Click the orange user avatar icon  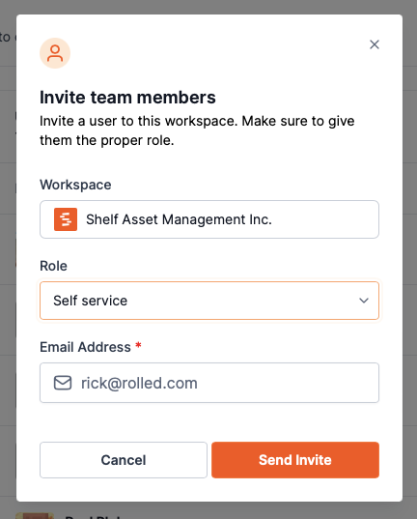click(55, 53)
